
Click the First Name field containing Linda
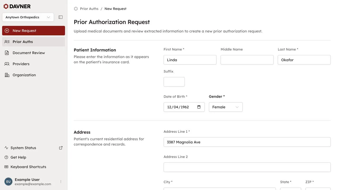pos(190,60)
